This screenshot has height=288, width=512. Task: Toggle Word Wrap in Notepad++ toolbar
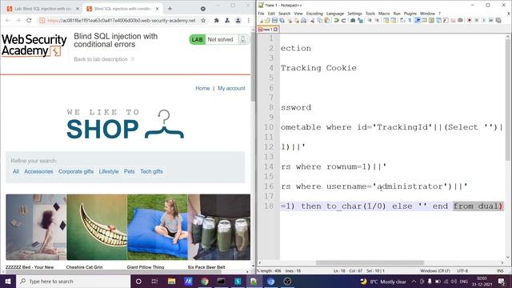[402, 20]
